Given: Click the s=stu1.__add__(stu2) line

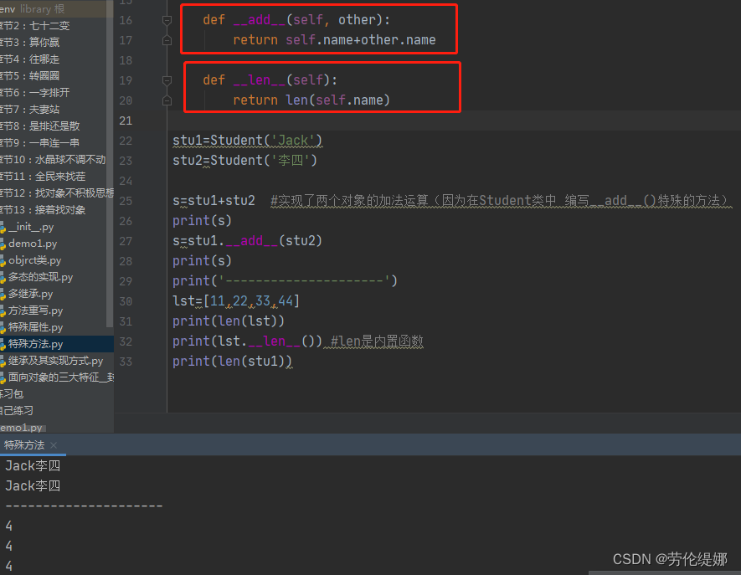Looking at the screenshot, I should (247, 240).
